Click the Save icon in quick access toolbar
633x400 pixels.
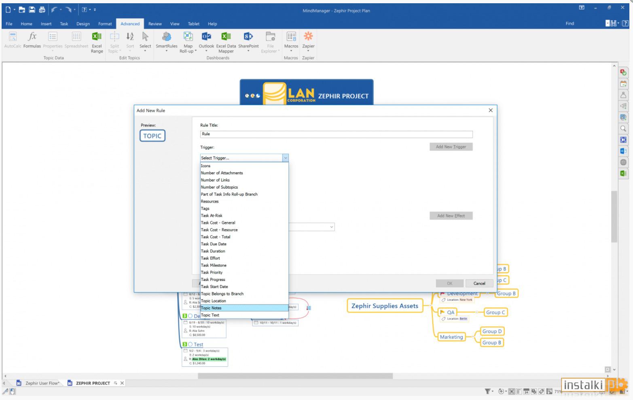[32, 10]
